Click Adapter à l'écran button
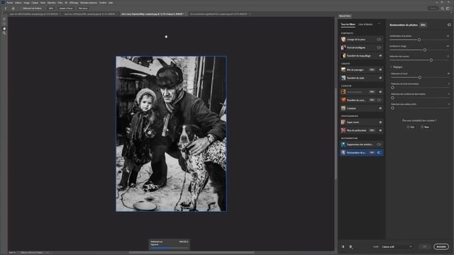The width and height of the screenshot is (454, 255). (x=66, y=8)
